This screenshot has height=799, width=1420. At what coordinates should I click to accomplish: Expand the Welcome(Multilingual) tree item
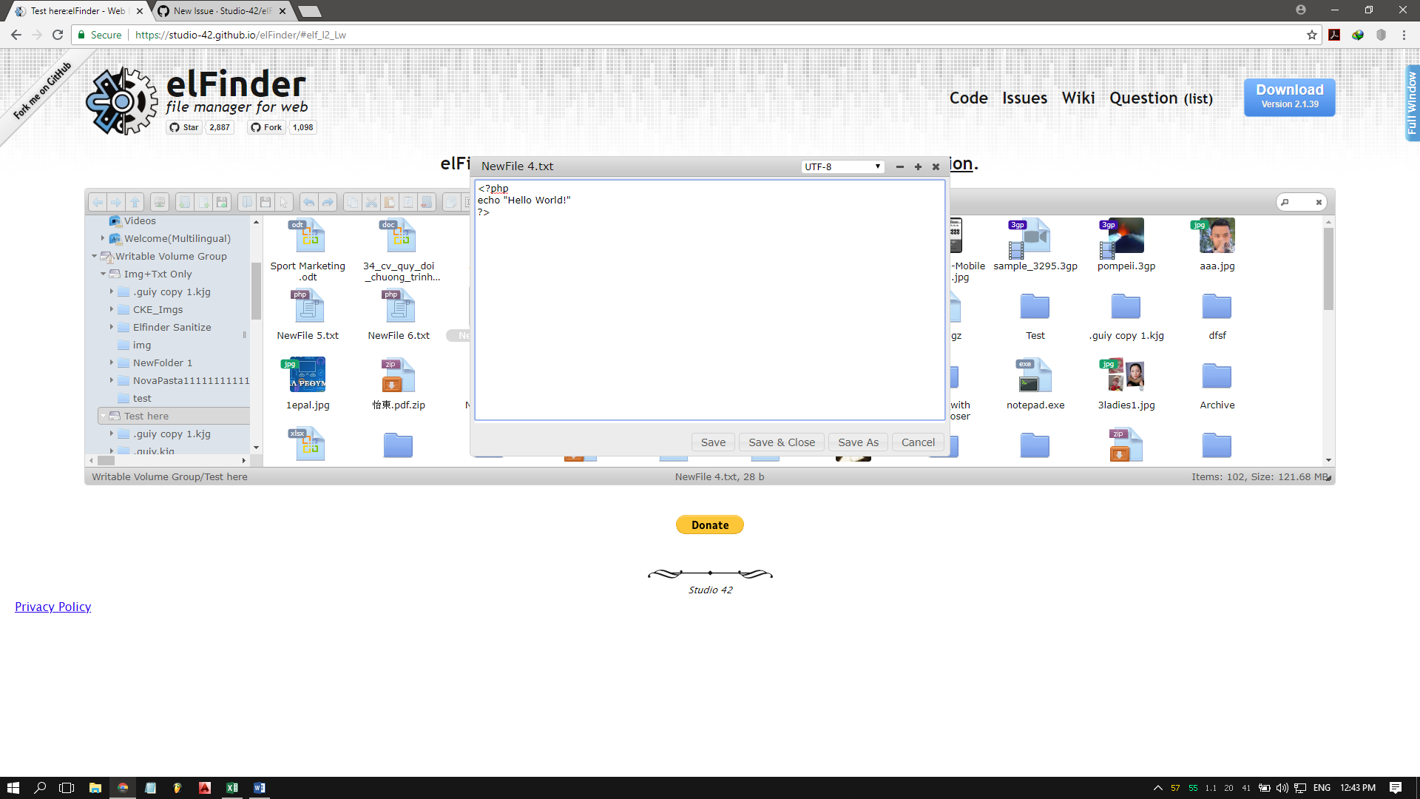[x=104, y=238]
